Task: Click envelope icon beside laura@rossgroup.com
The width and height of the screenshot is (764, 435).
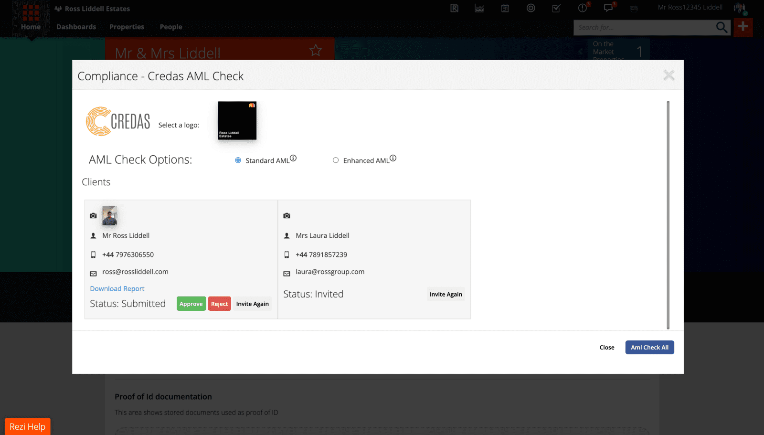Action: click(286, 274)
